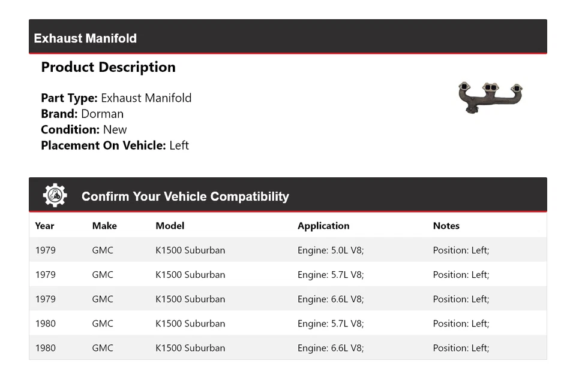Select the 1979 Engine: 5.7L V8 cell

coord(331,275)
